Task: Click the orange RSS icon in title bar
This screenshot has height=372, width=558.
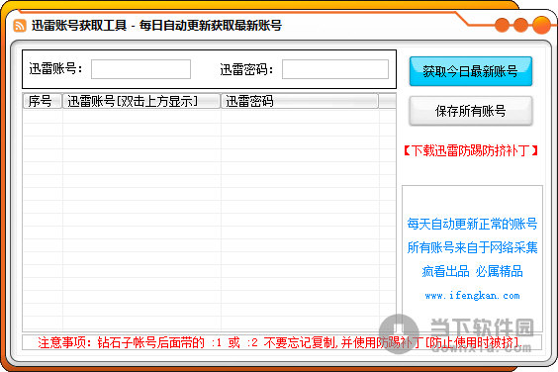Action: click(x=20, y=26)
